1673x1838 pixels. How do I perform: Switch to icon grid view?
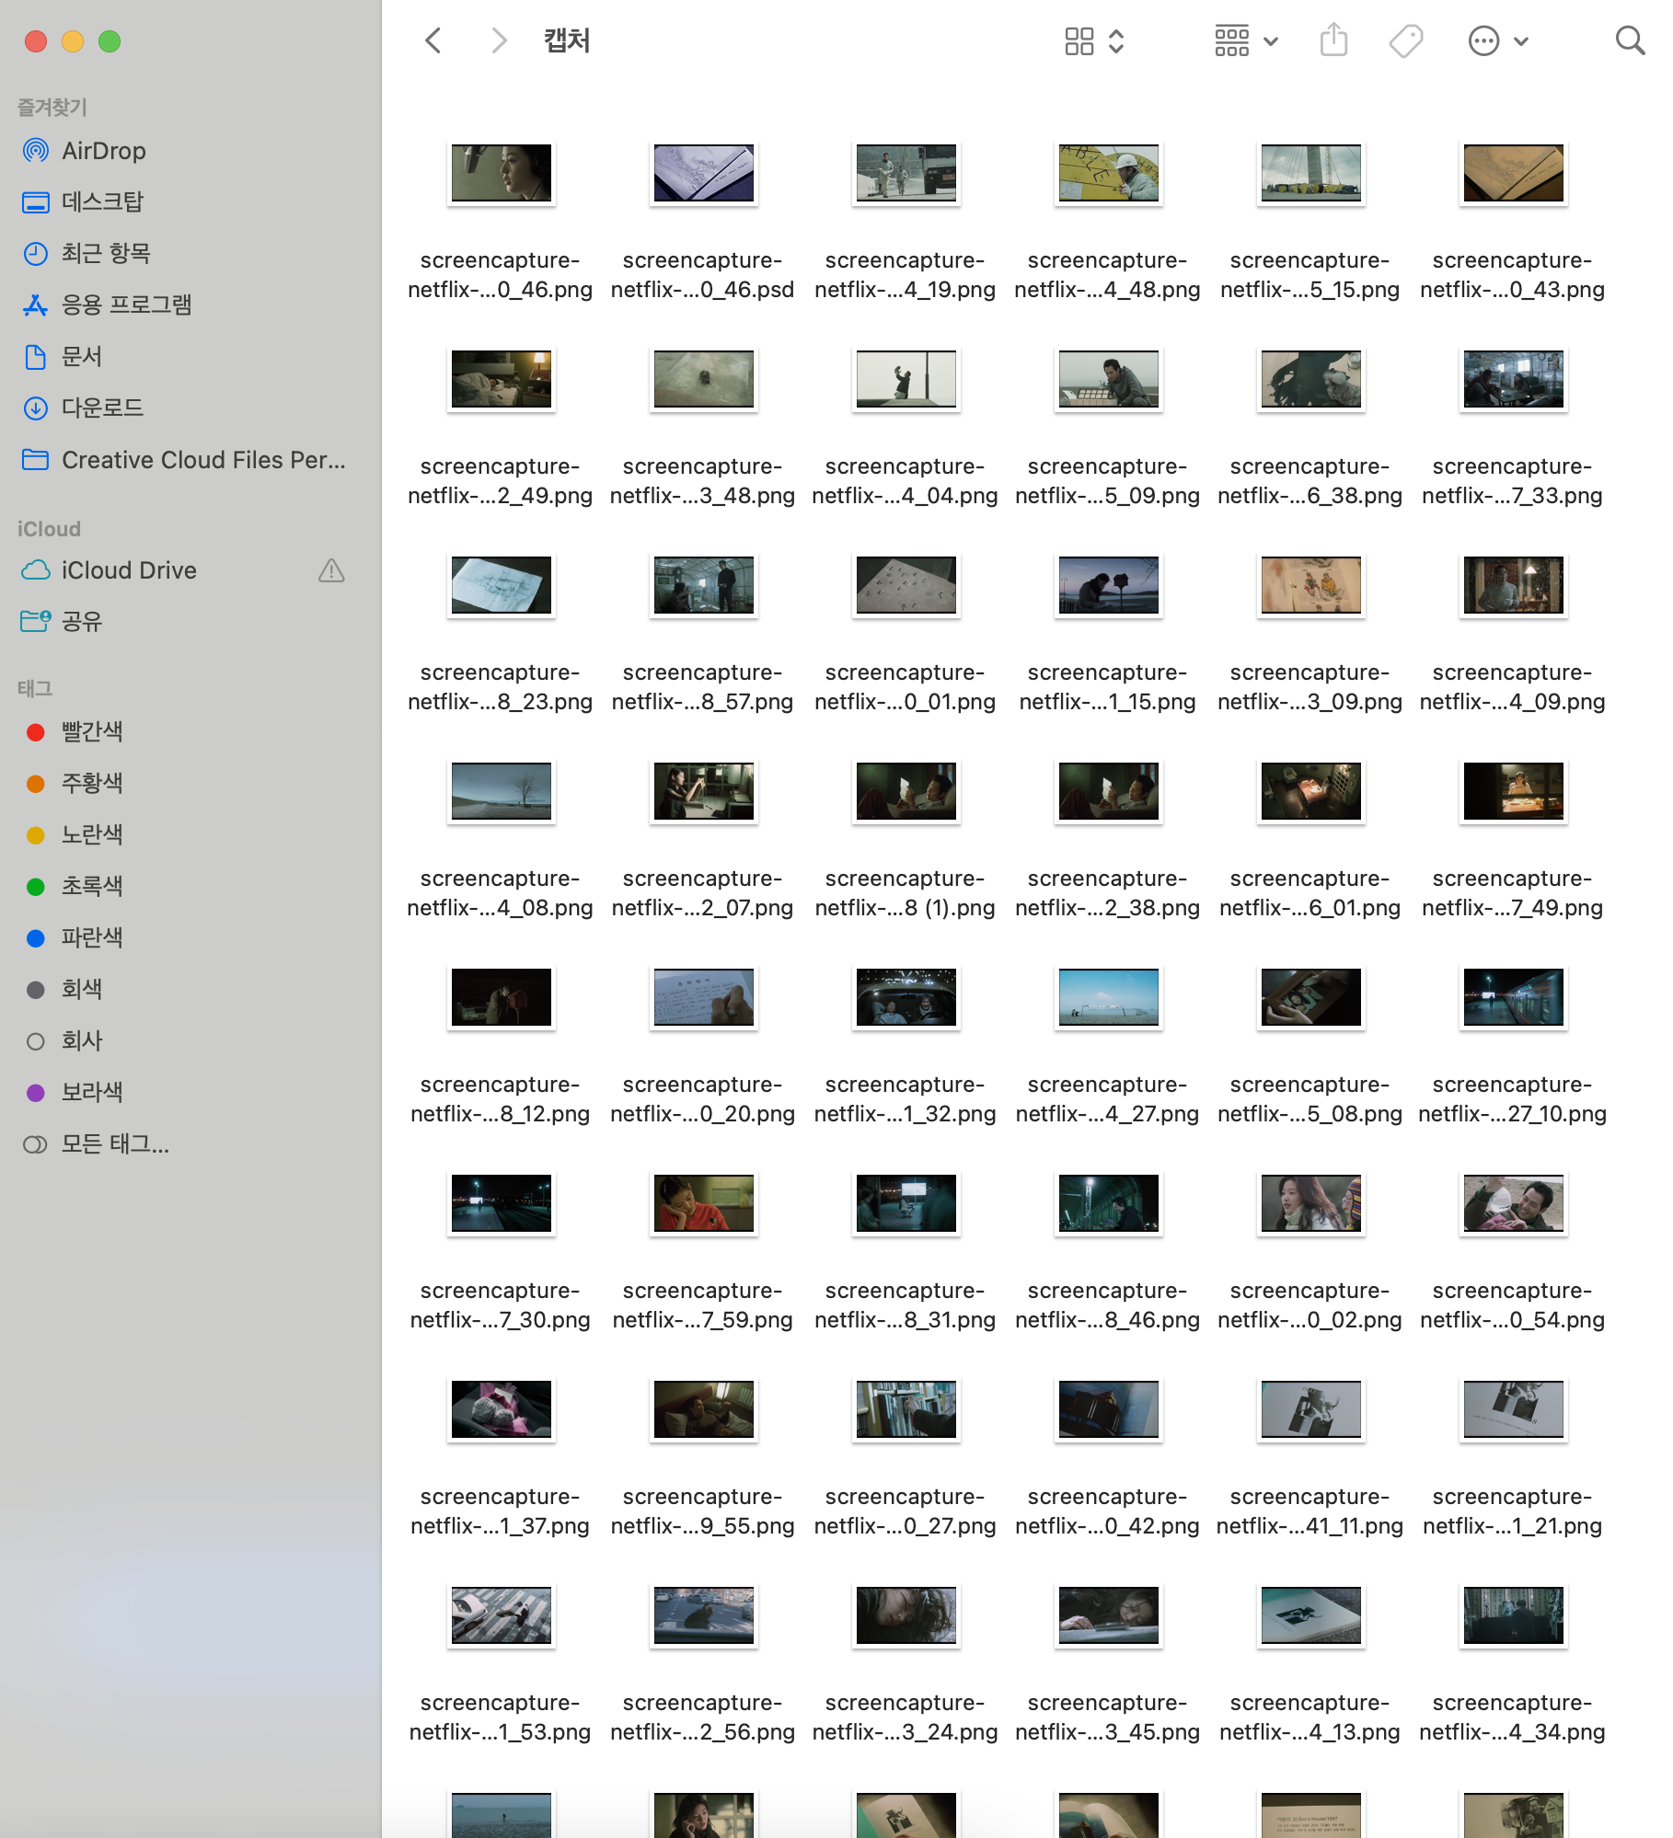[x=1079, y=41]
